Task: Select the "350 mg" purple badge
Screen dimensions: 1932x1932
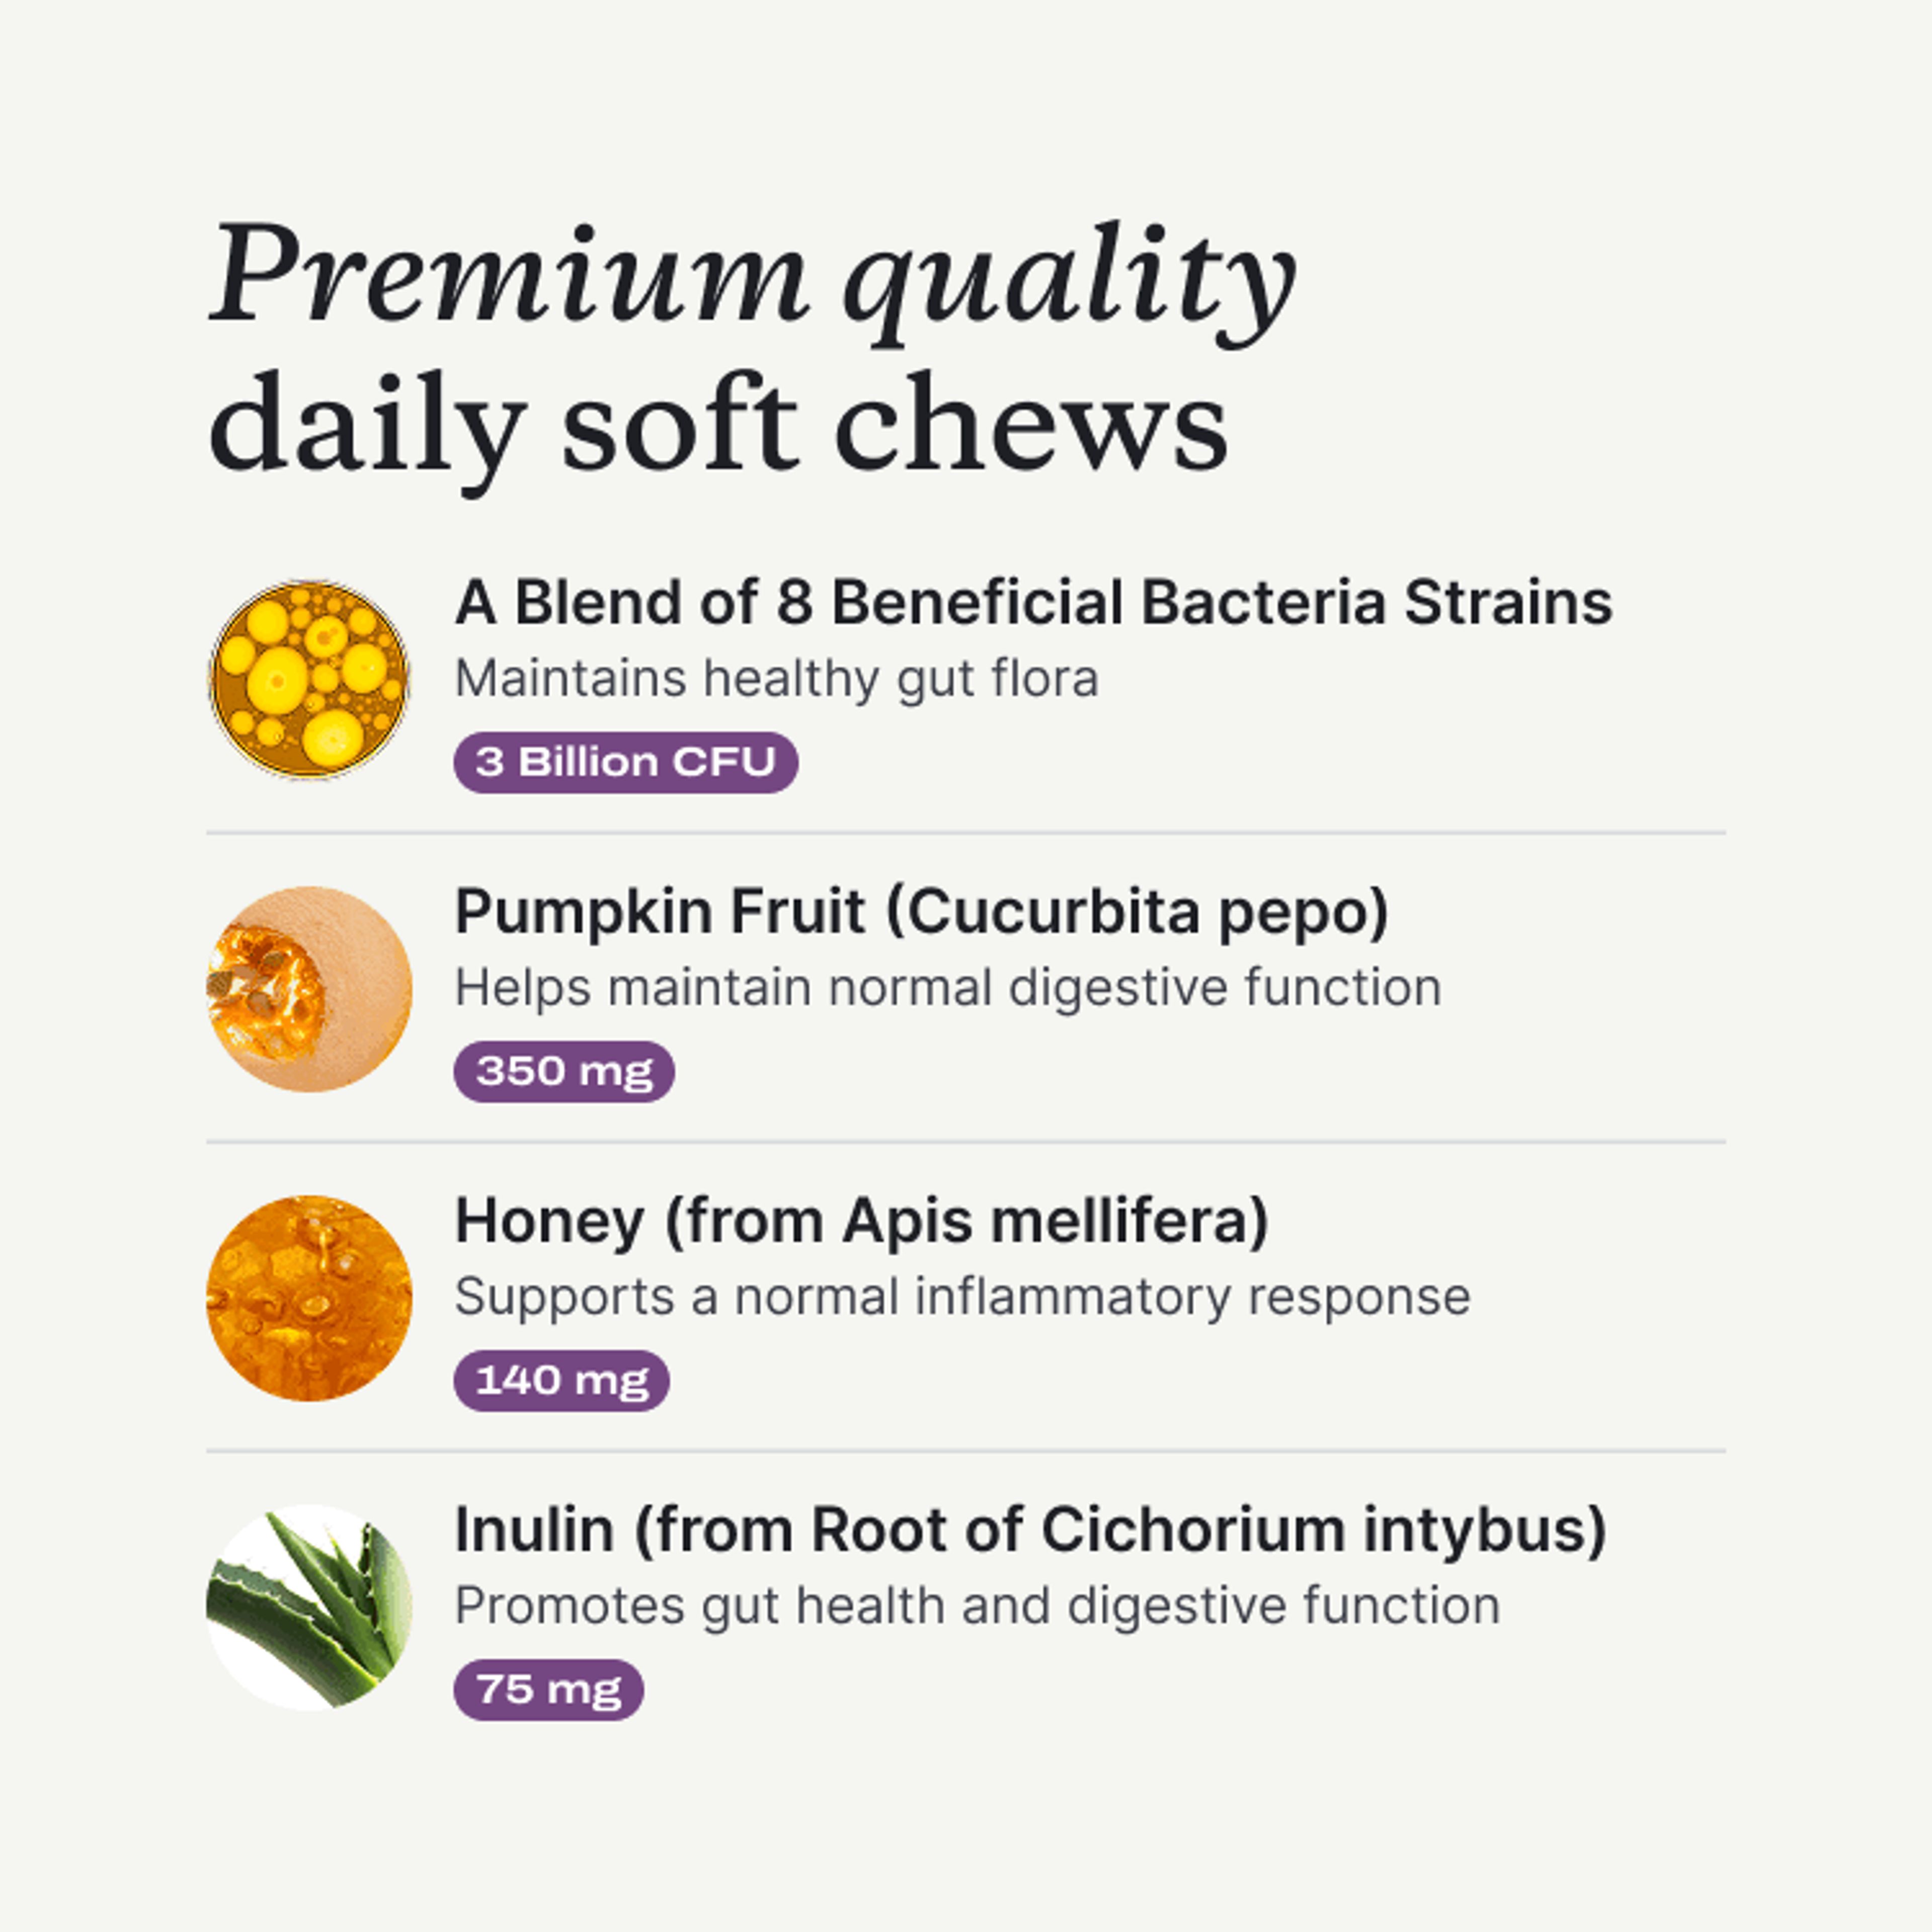Action: [x=564, y=1071]
